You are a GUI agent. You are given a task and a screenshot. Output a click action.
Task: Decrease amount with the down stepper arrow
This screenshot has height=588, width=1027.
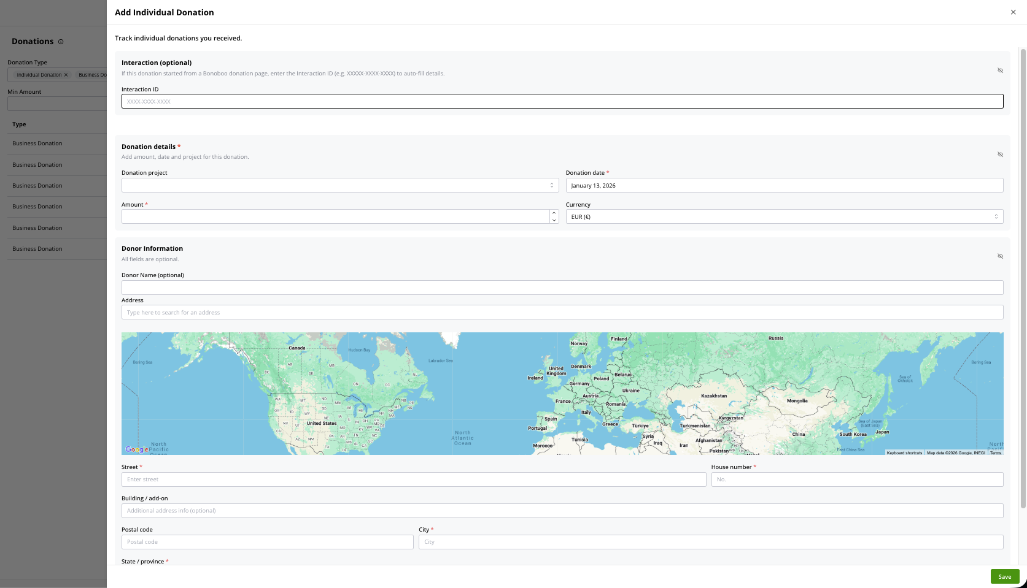coord(554,220)
